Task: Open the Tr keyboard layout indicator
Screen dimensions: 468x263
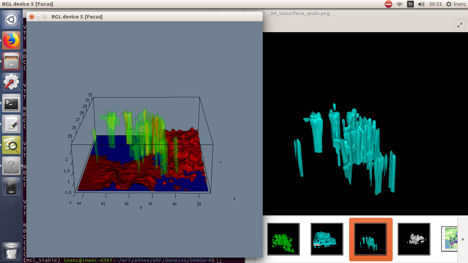Action: 410,4
